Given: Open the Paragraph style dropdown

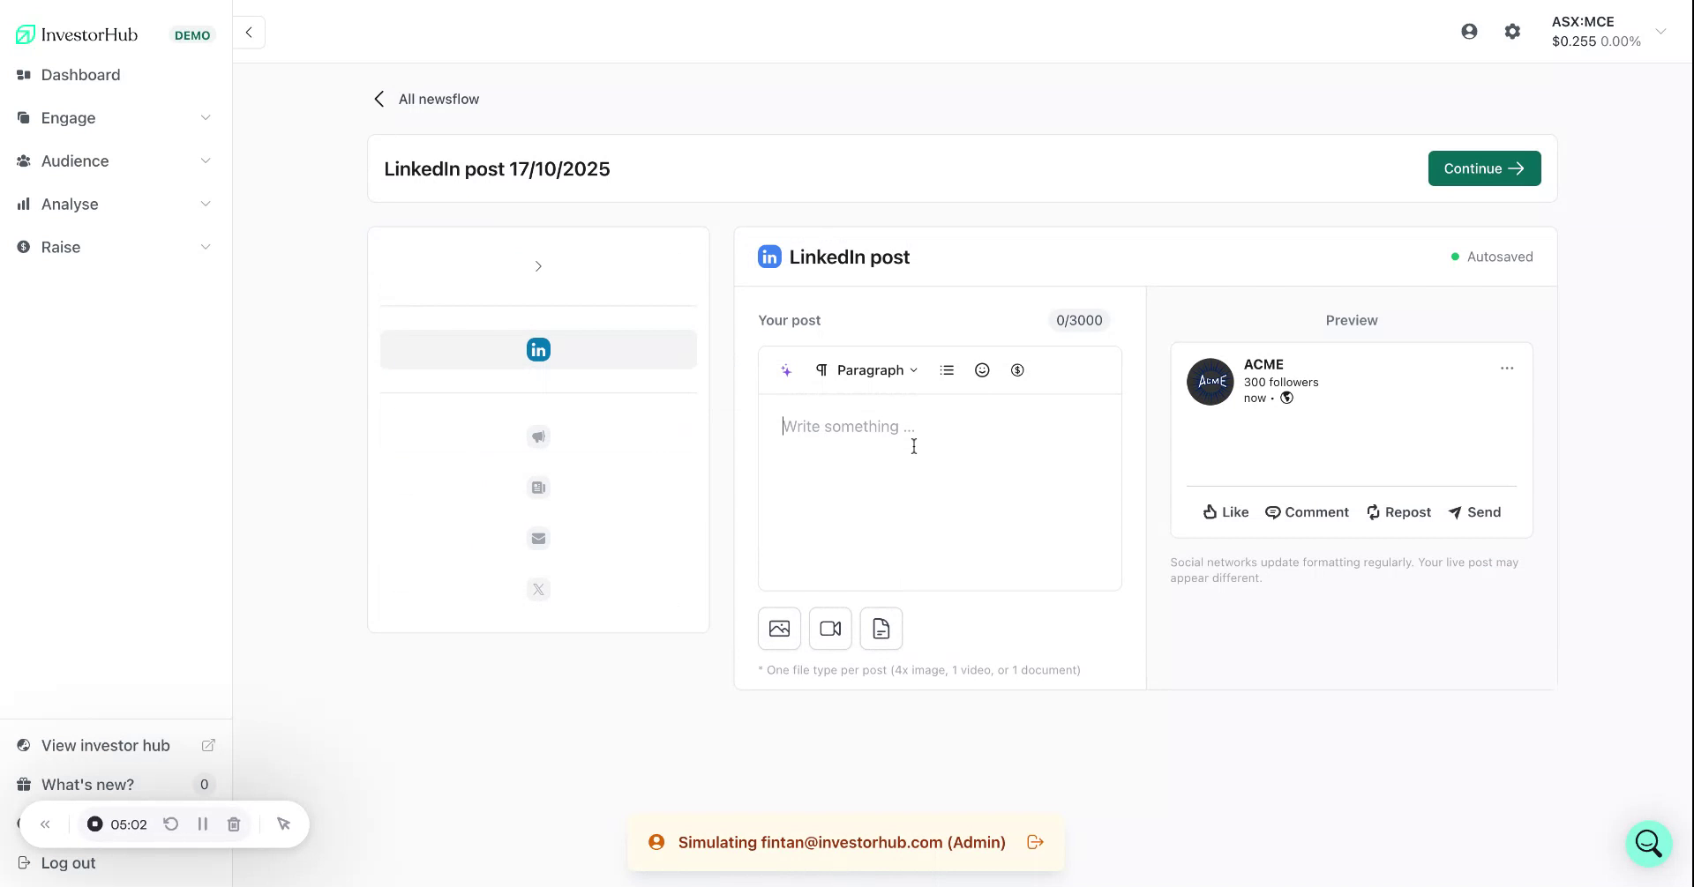Looking at the screenshot, I should tap(873, 369).
